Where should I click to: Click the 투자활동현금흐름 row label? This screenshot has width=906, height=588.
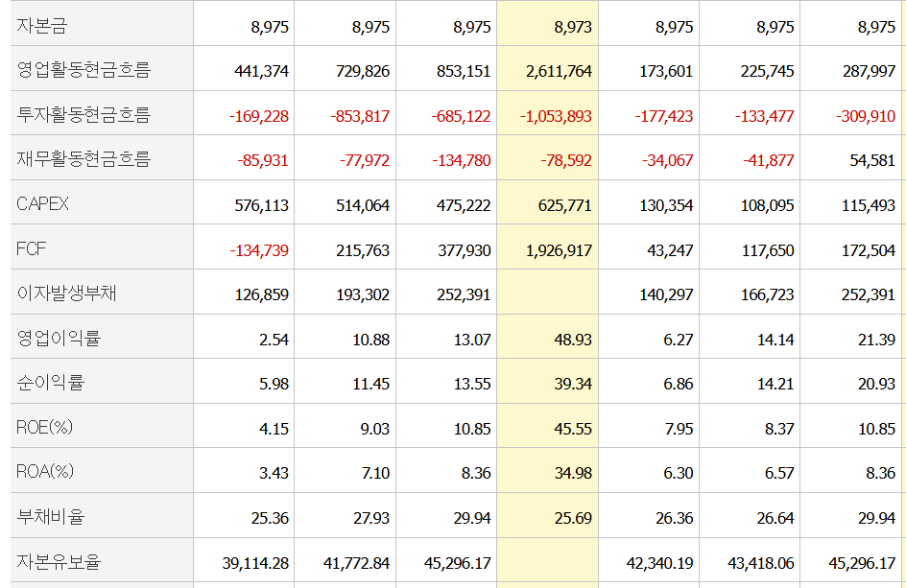click(83, 115)
